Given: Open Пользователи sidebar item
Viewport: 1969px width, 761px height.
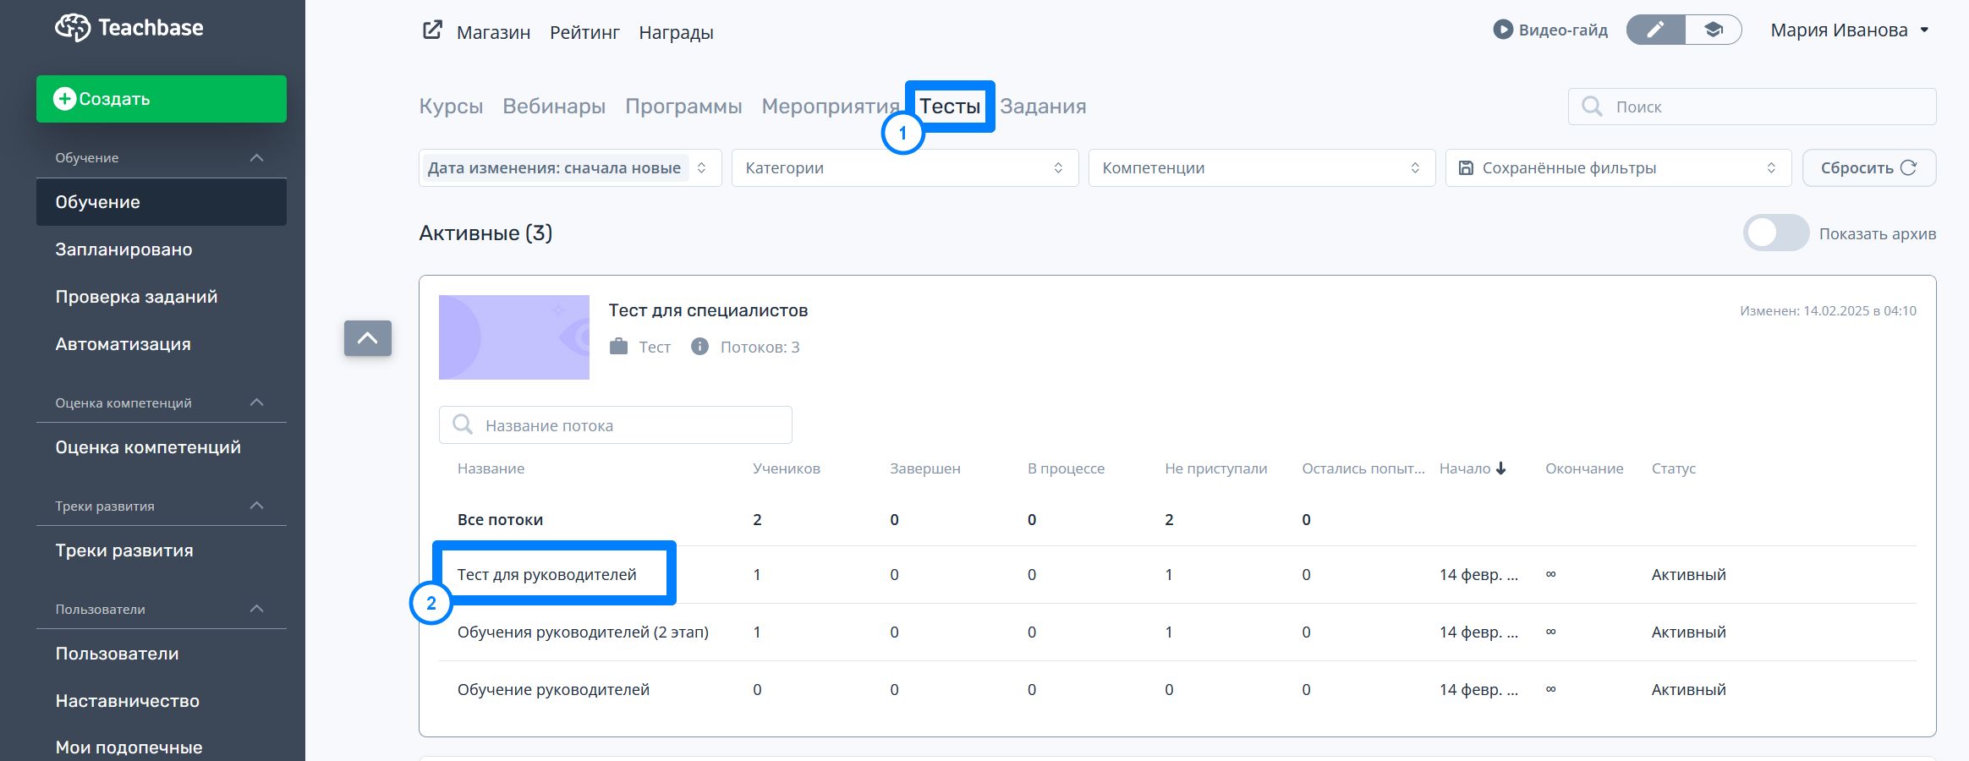Looking at the screenshot, I should (117, 654).
